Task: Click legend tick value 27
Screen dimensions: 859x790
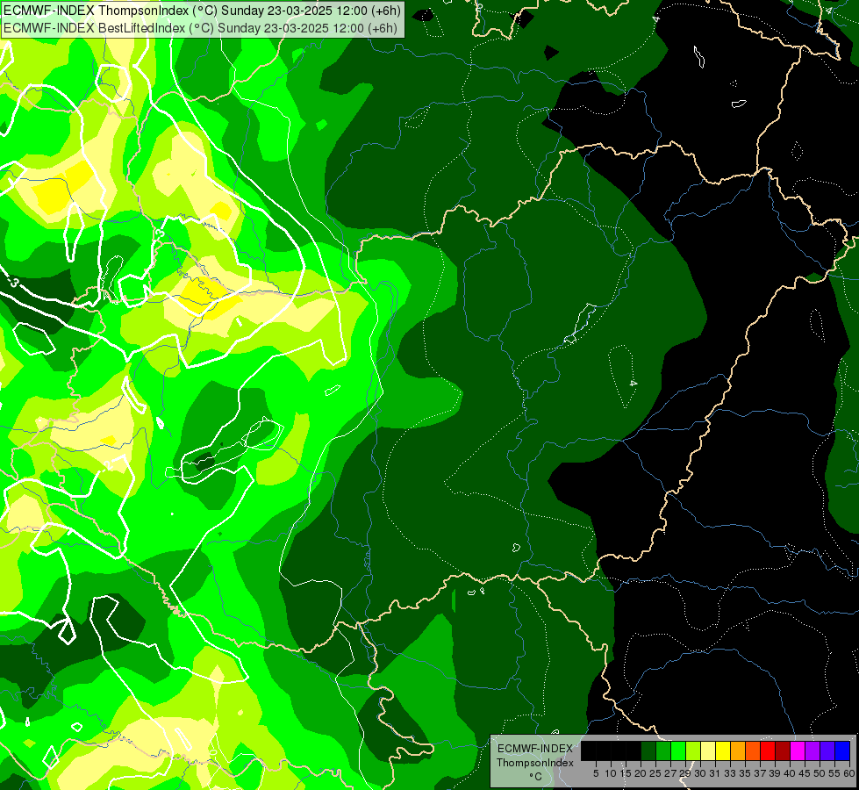Action: tap(670, 773)
